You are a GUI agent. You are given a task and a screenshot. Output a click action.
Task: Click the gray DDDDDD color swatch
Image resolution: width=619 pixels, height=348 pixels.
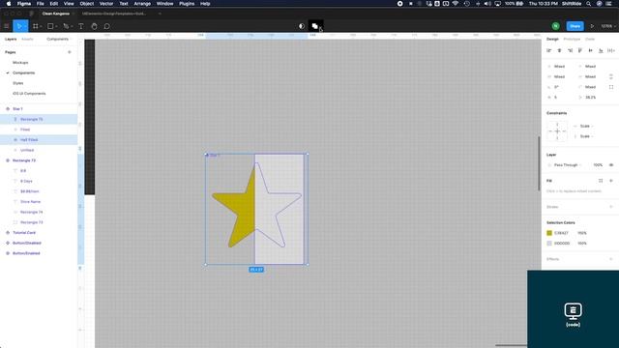click(x=549, y=243)
